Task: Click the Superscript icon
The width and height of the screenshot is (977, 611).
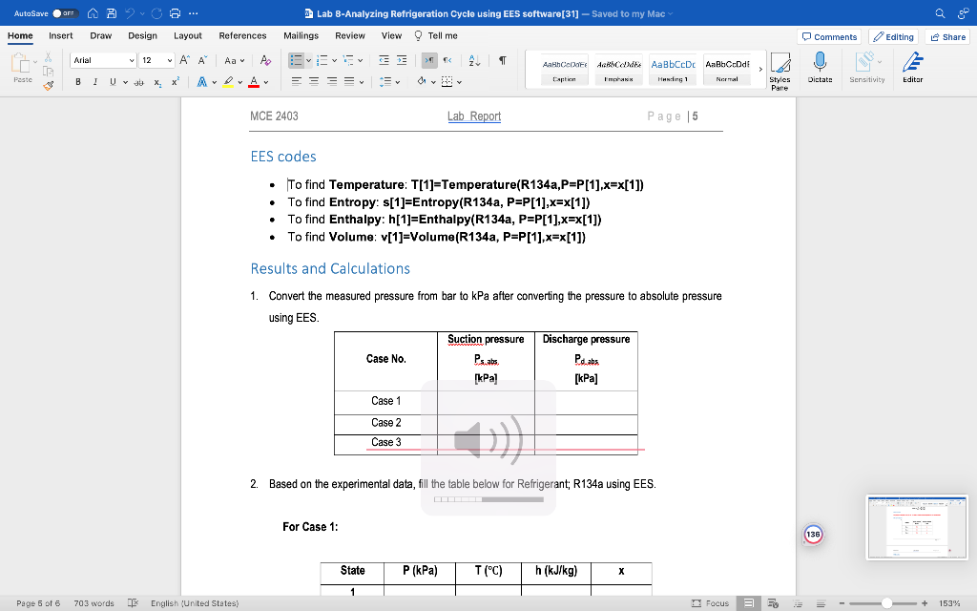Action: pyautogui.click(x=176, y=82)
